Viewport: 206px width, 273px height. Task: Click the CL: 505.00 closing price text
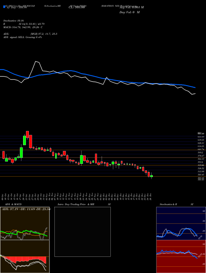77,7
